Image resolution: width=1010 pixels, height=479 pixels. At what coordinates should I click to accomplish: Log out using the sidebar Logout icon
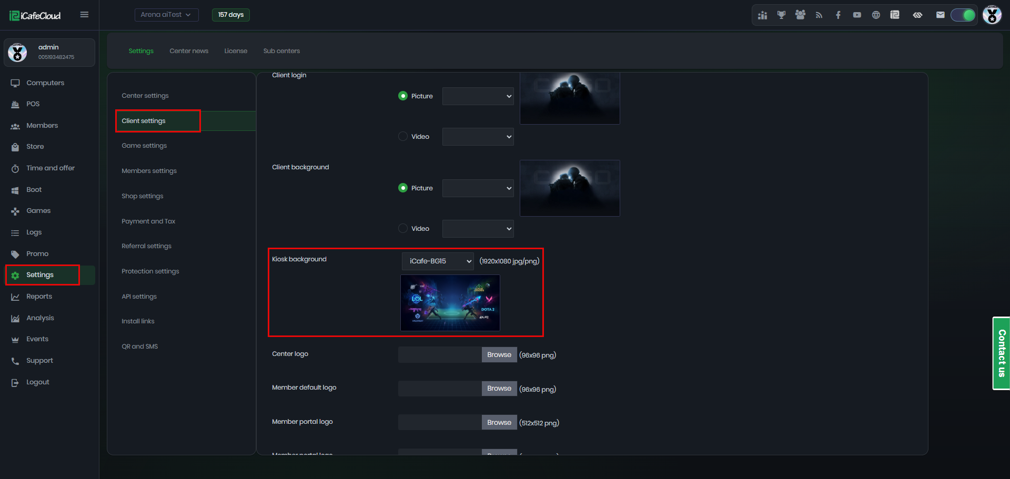15,382
